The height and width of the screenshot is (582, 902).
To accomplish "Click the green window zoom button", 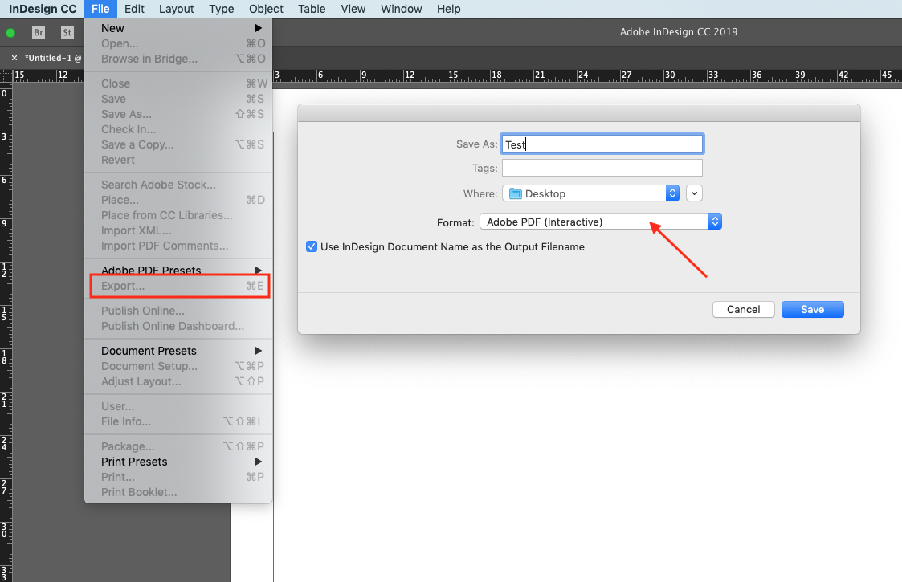I will click(10, 33).
